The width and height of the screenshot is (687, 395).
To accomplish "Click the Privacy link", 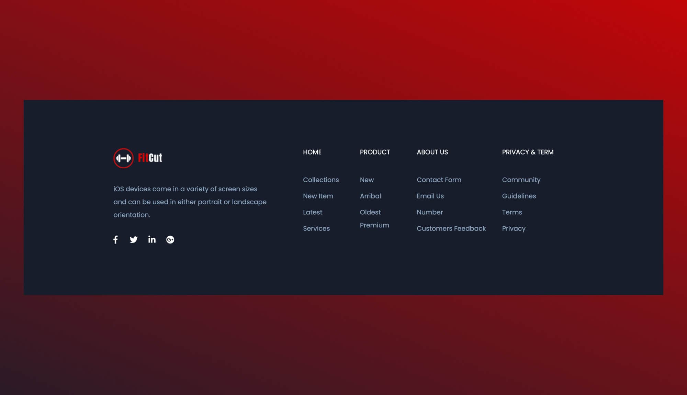I will pos(514,228).
